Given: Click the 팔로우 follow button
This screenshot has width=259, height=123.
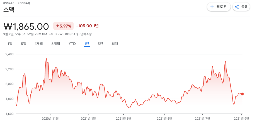Looking at the screenshot, I should [x=219, y=7].
